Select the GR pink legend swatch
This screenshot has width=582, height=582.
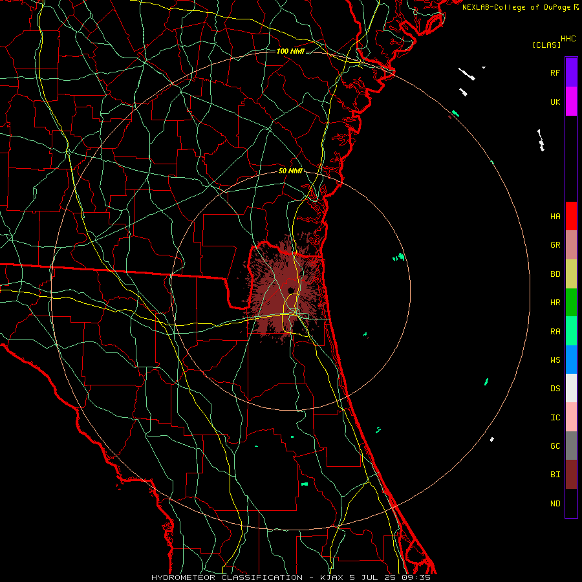[x=571, y=244]
